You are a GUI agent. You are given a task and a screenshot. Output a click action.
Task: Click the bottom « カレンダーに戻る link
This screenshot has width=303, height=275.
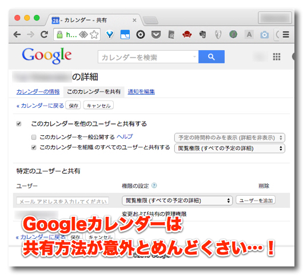(41, 237)
